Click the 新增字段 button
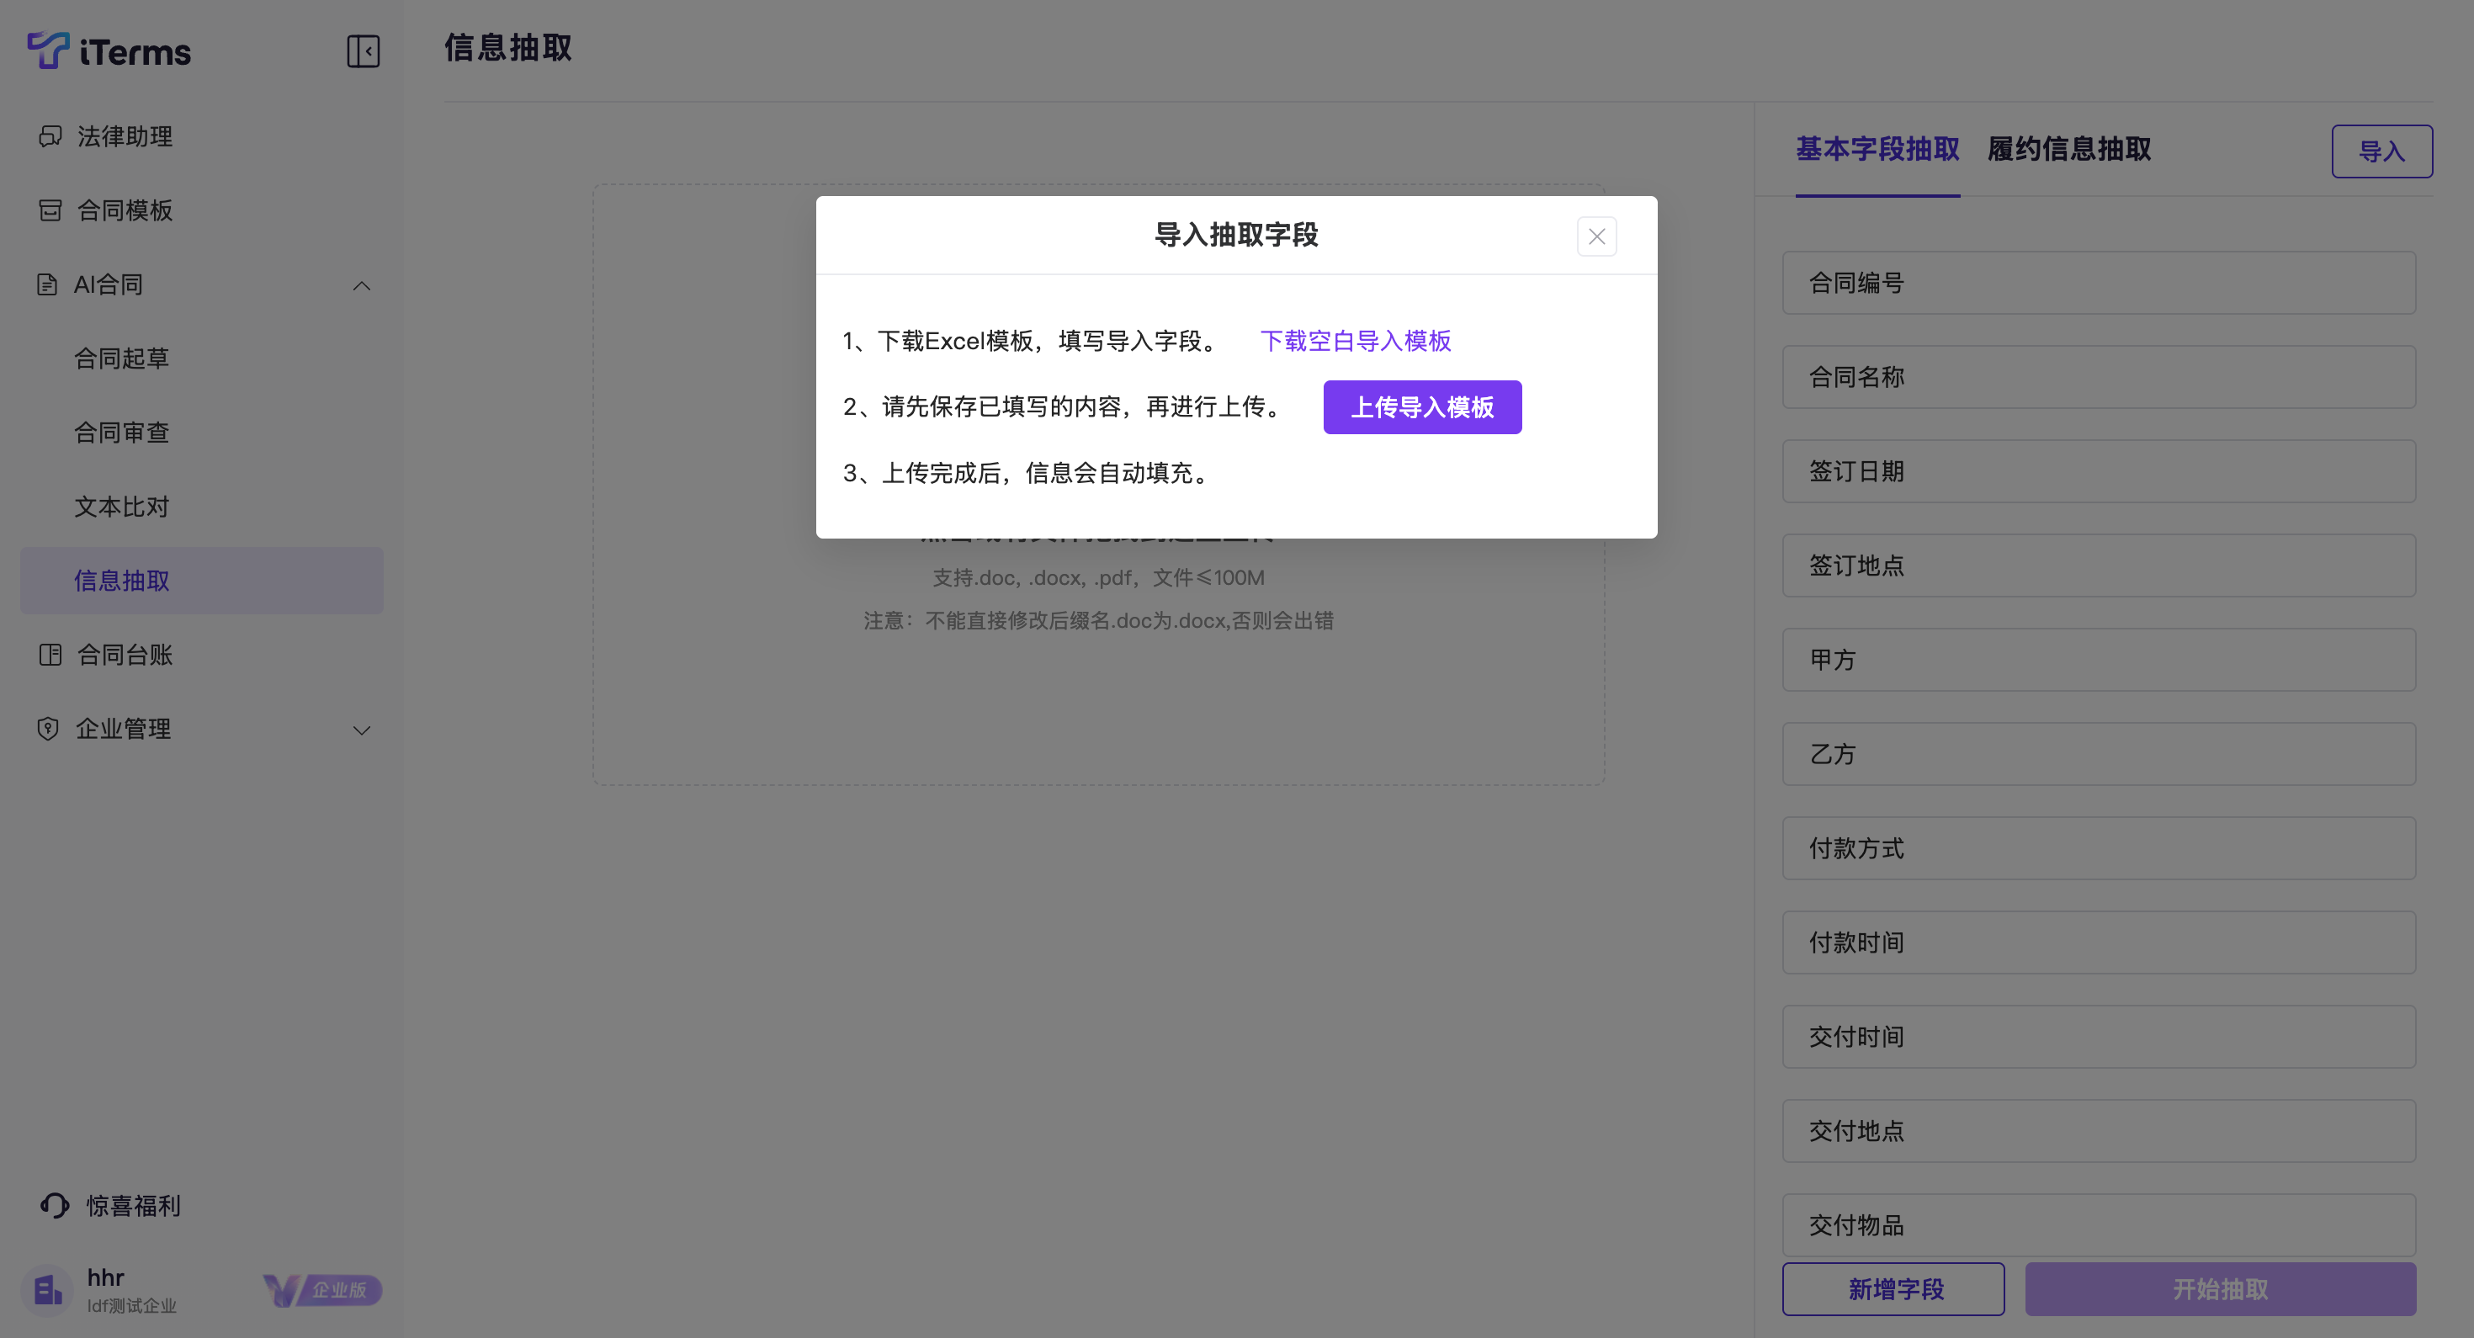2474x1338 pixels. (1893, 1289)
